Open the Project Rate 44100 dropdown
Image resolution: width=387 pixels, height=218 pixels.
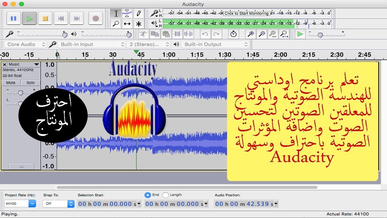click(32, 204)
